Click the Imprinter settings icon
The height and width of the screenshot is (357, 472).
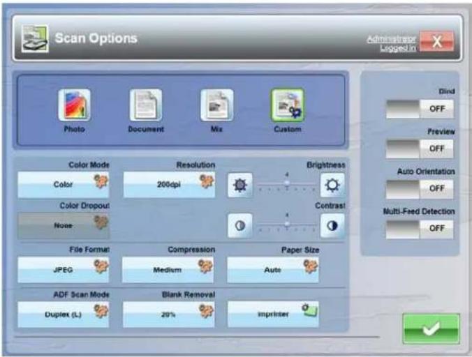click(310, 310)
